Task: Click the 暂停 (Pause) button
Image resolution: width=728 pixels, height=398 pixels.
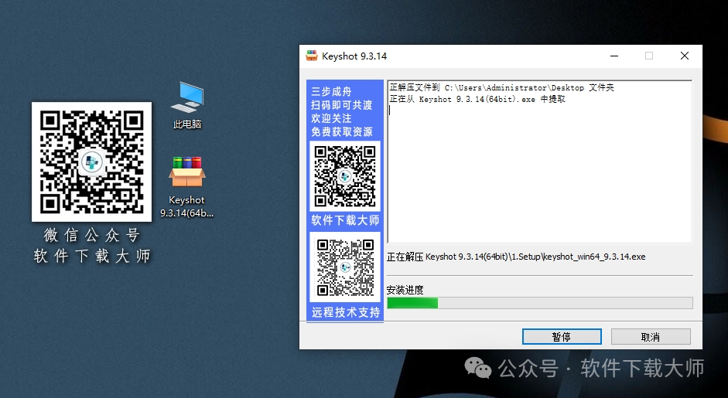Action: coord(562,337)
